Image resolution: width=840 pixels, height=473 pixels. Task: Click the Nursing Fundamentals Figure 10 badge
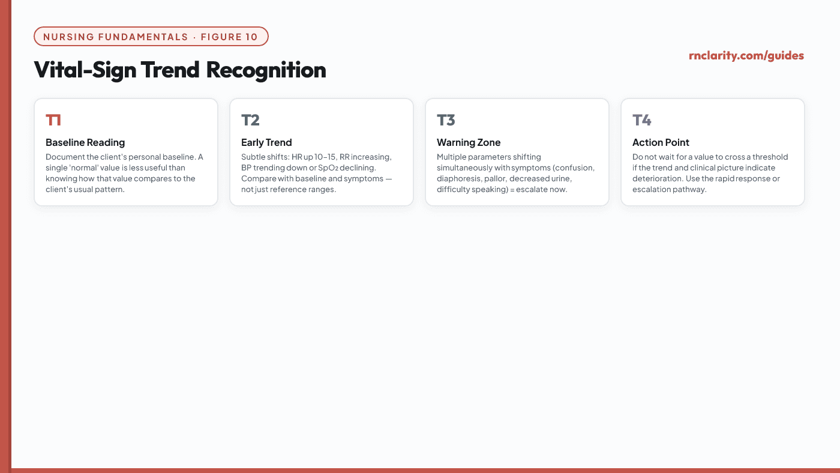(151, 37)
